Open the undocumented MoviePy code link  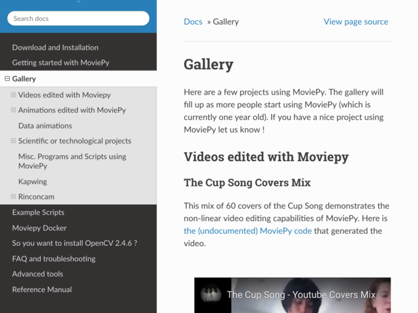[x=248, y=231]
